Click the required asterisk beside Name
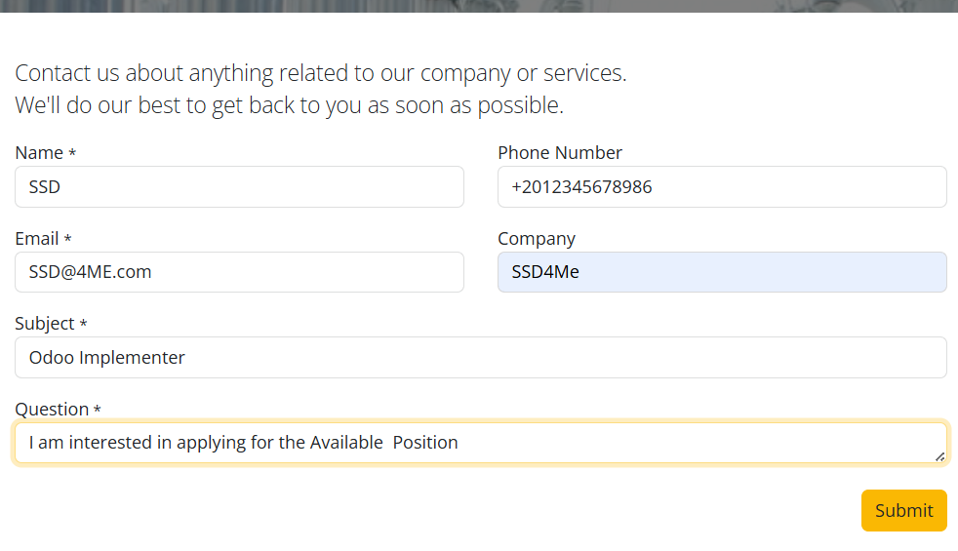Screen dimensions: 958x551 pyautogui.click(x=72, y=152)
